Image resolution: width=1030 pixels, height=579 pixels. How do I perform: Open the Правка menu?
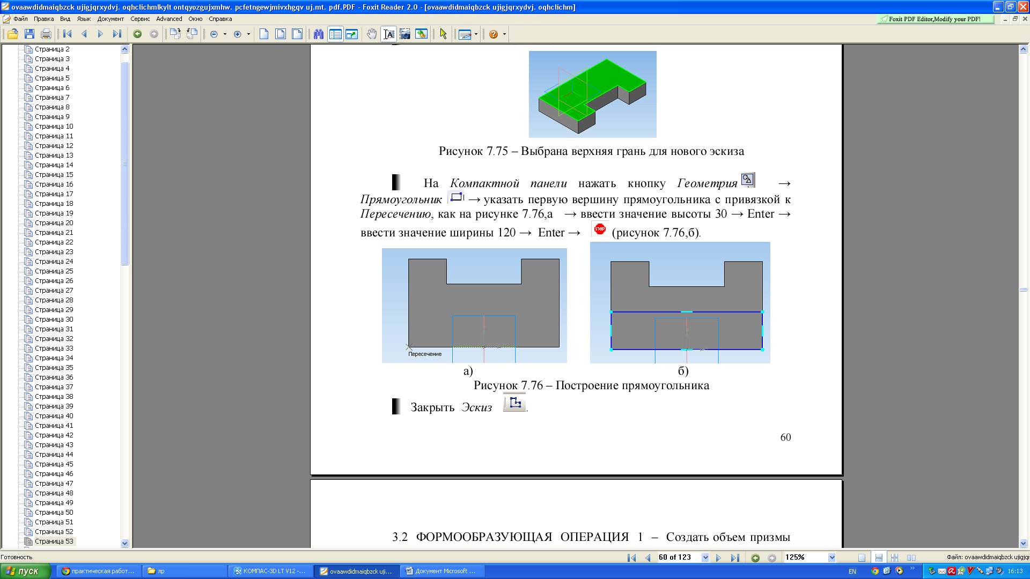tap(44, 19)
